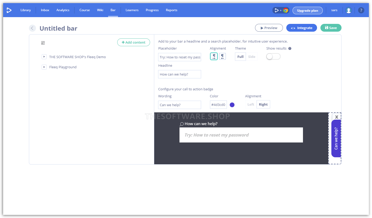Click the purple badge color swatch
The width and height of the screenshot is (372, 218).
click(x=232, y=105)
